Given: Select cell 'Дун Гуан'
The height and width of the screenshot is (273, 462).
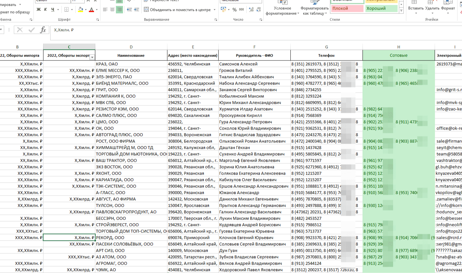Looking at the screenshot, I should pos(254,250).
